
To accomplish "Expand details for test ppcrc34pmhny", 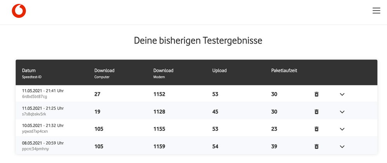I will coord(342,146).
